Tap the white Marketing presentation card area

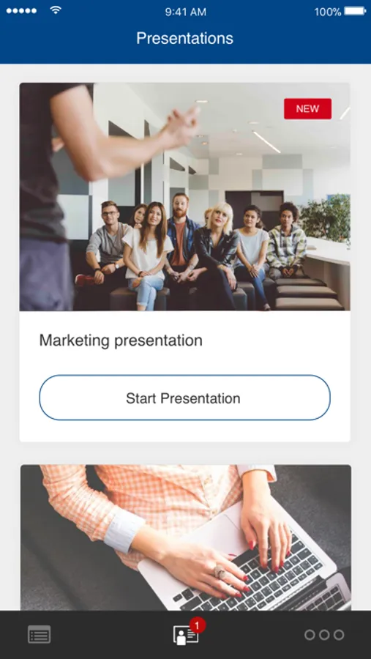pos(185,376)
